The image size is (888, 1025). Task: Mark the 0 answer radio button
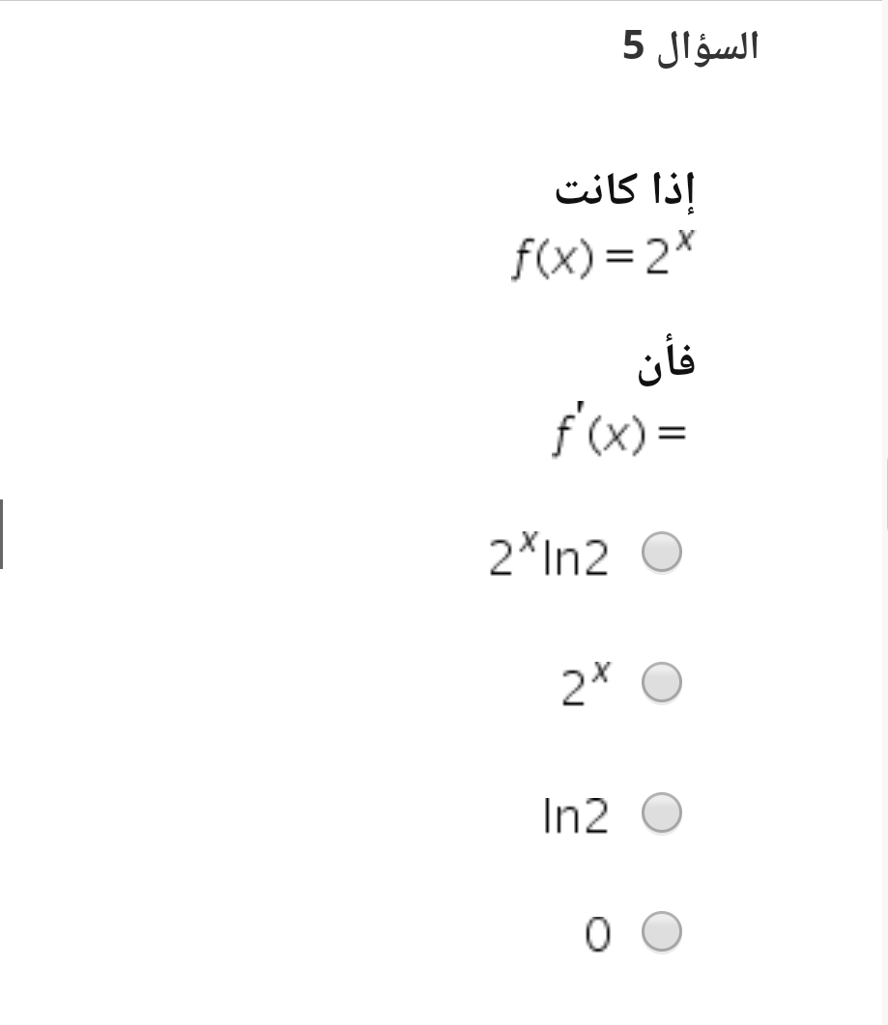tap(662, 931)
